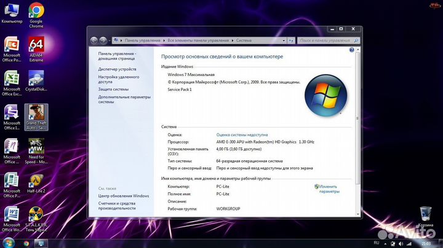Screen dimensions: 443x248
Task: Open volume control in system tray
Action: pyautogui.click(x=401, y=244)
